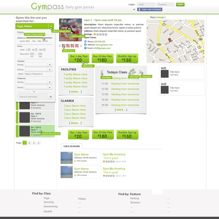Click the search magnifier icon in filters
Image resolution: width=219 pixels, height=219 pixels.
(x=50, y=96)
